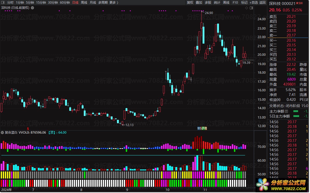
Task: Open the 多股 multi-stock view
Action: 208,3
